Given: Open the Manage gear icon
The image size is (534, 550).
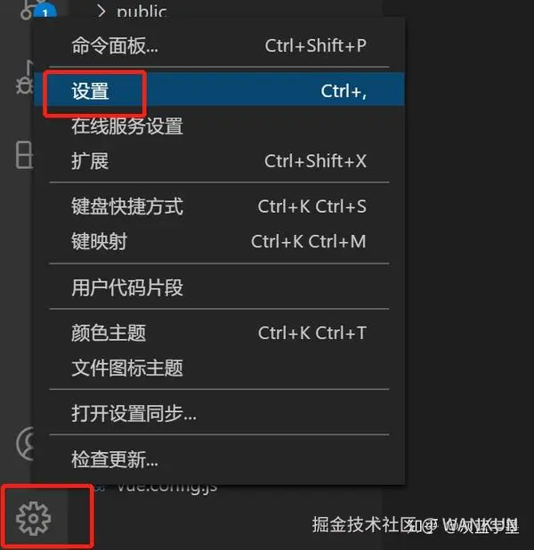Looking at the screenshot, I should tap(33, 519).
